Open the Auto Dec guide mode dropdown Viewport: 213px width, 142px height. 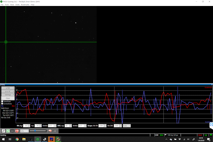coord(127,126)
